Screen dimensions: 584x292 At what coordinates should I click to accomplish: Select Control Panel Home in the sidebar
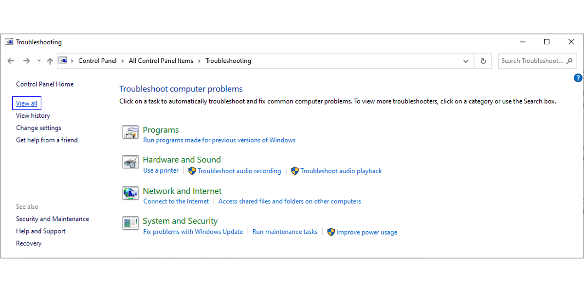pos(44,84)
